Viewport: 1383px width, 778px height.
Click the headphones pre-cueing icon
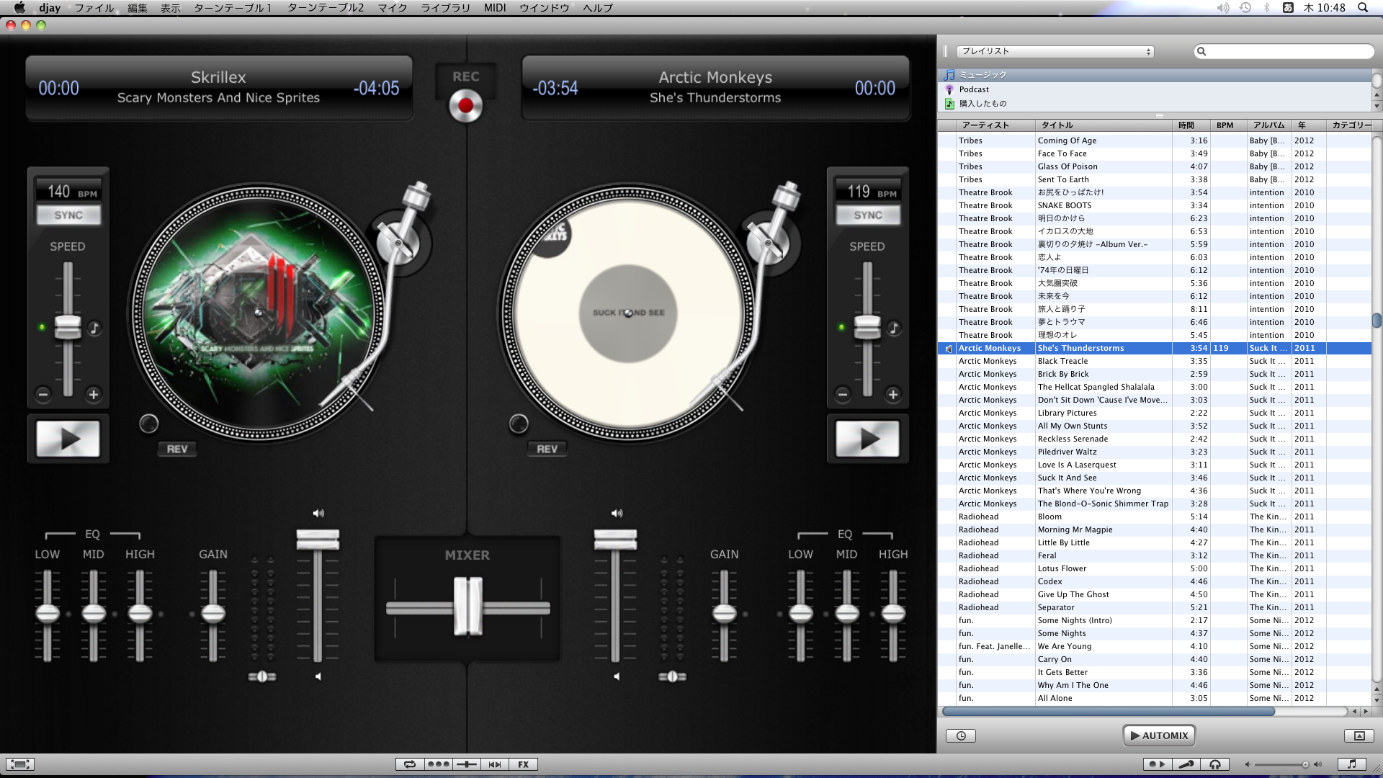[1215, 764]
